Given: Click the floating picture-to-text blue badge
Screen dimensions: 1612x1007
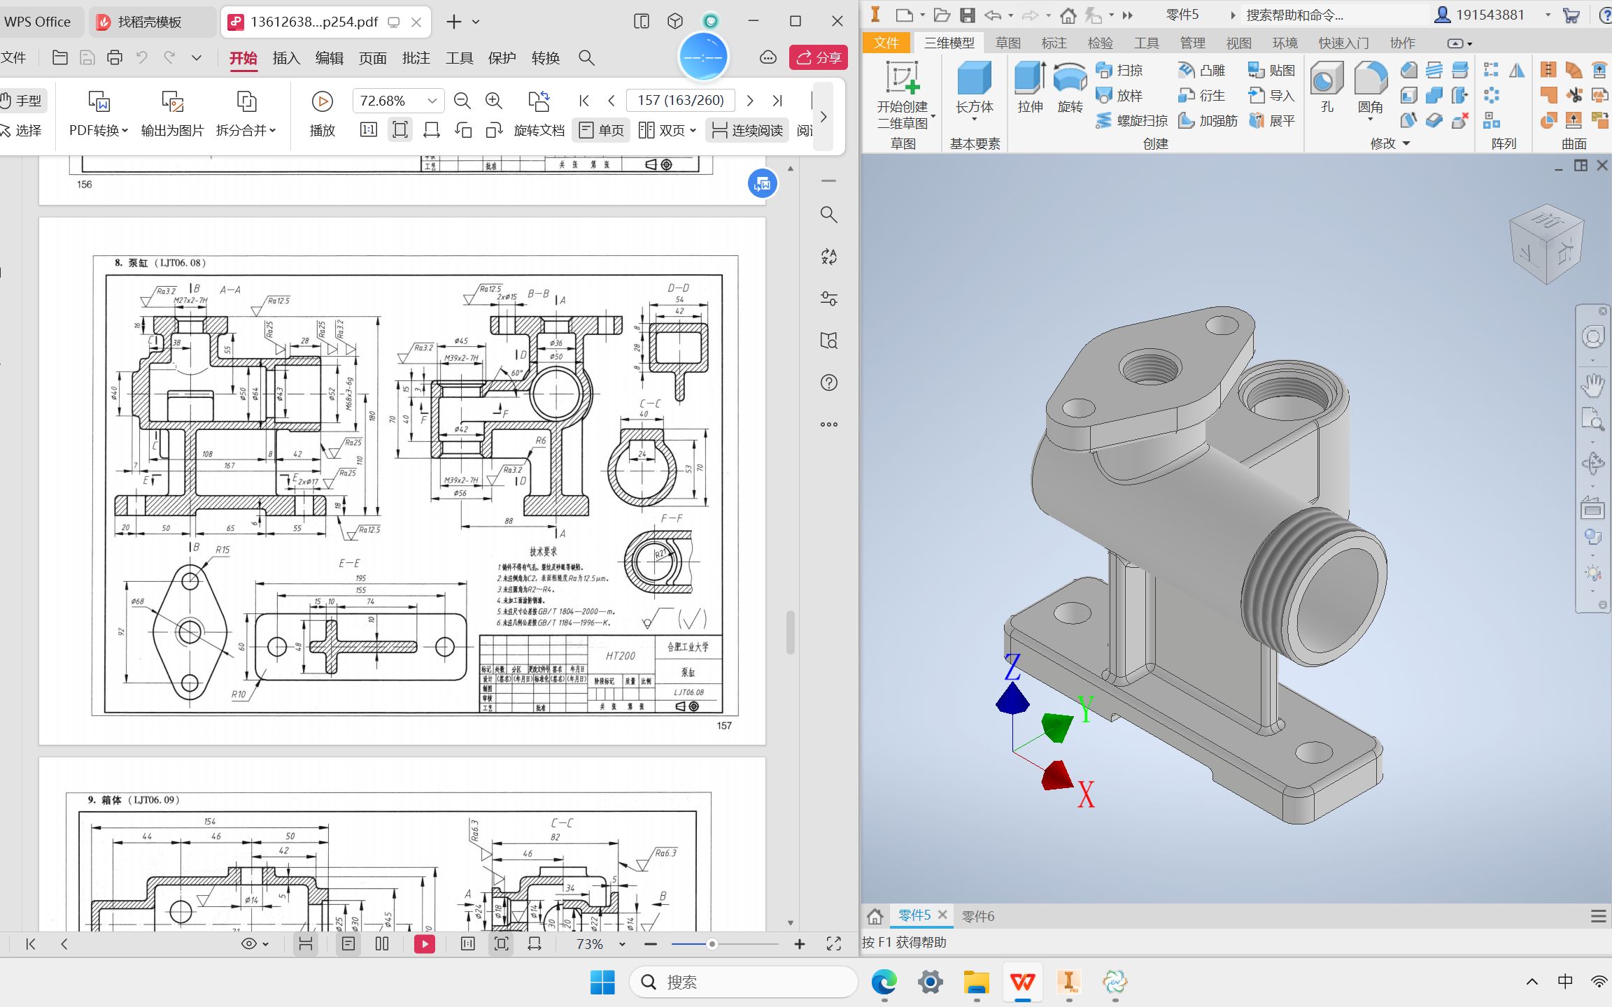Looking at the screenshot, I should pos(762,184).
